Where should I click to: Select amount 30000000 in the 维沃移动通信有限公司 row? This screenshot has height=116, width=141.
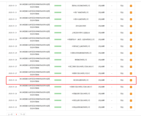click(58, 80)
